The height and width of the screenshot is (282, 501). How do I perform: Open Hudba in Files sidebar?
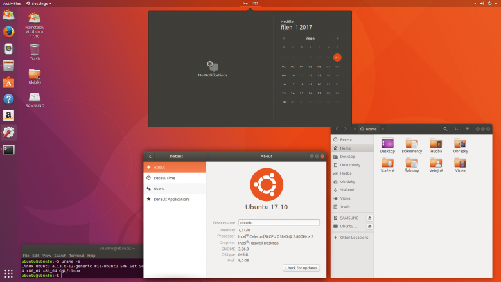pos(353,173)
